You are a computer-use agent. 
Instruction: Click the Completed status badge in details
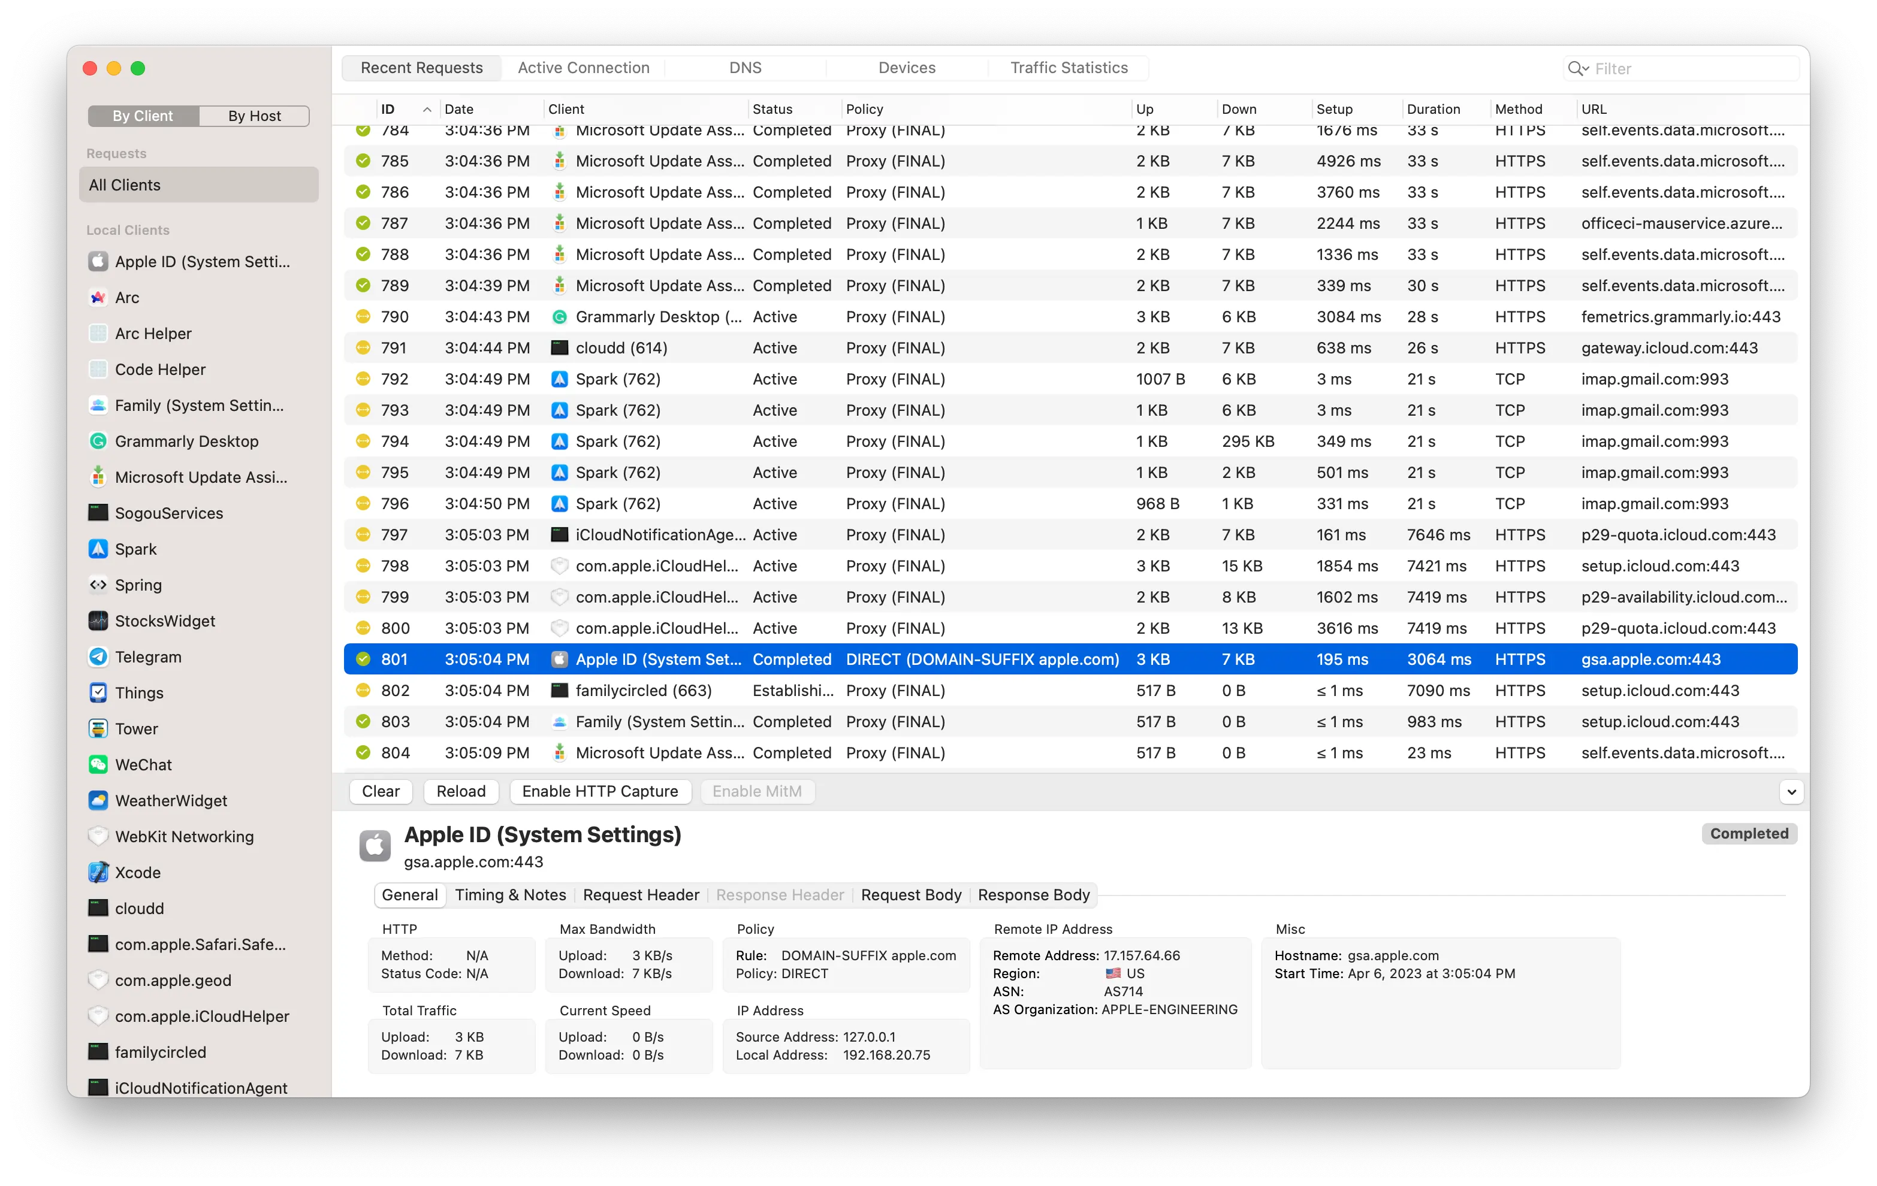click(1748, 833)
